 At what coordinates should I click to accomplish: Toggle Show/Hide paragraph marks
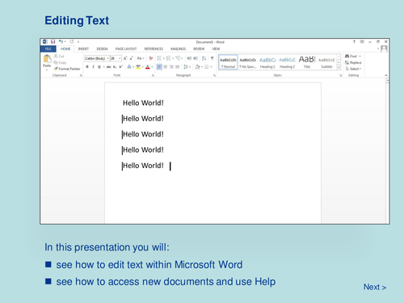click(213, 58)
